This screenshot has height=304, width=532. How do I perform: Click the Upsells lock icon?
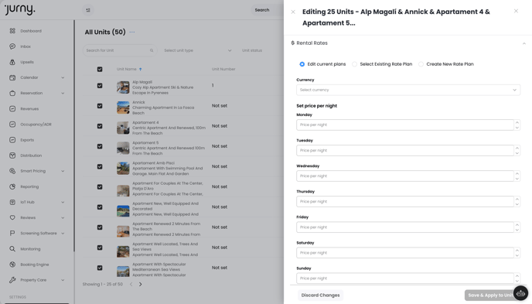pyautogui.click(x=12, y=62)
